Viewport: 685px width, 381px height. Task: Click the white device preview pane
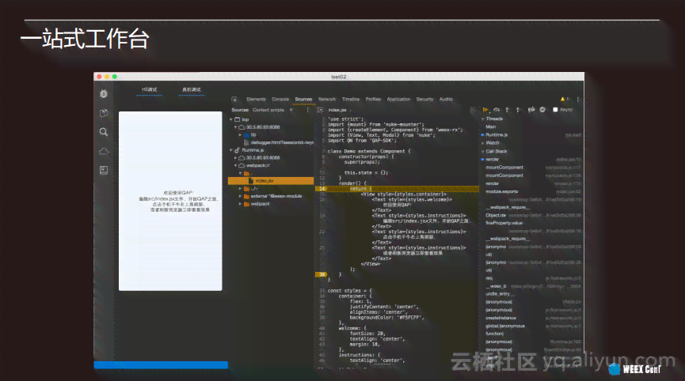[x=170, y=201]
